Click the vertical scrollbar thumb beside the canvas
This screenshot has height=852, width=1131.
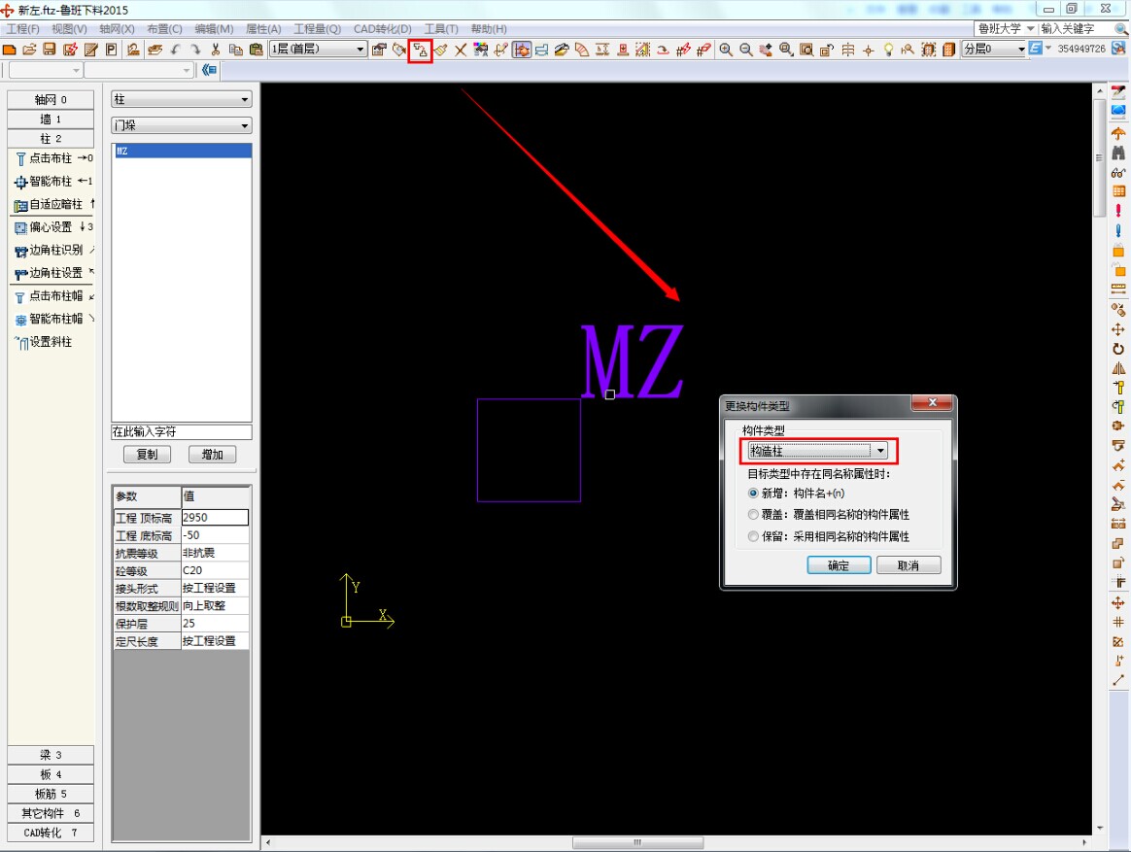[1099, 157]
